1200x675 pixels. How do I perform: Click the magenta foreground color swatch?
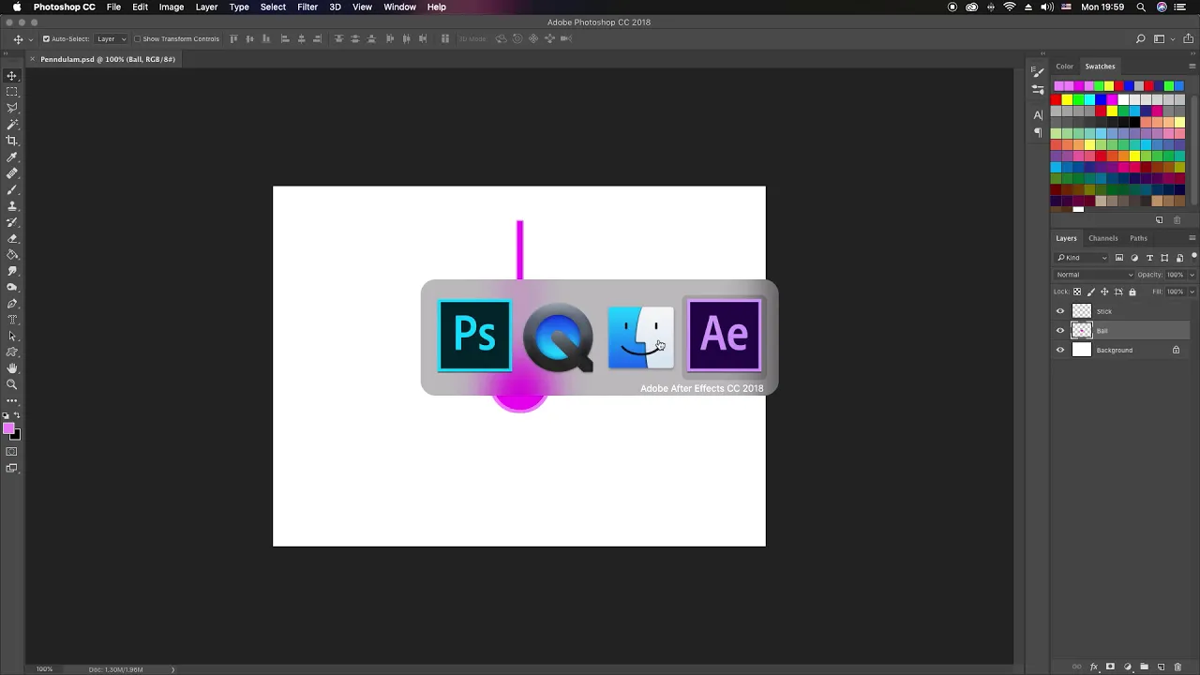[8, 429]
